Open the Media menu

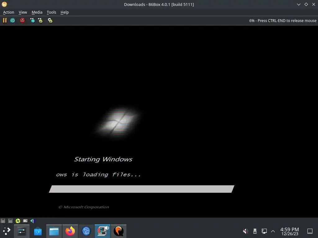[x=37, y=12]
